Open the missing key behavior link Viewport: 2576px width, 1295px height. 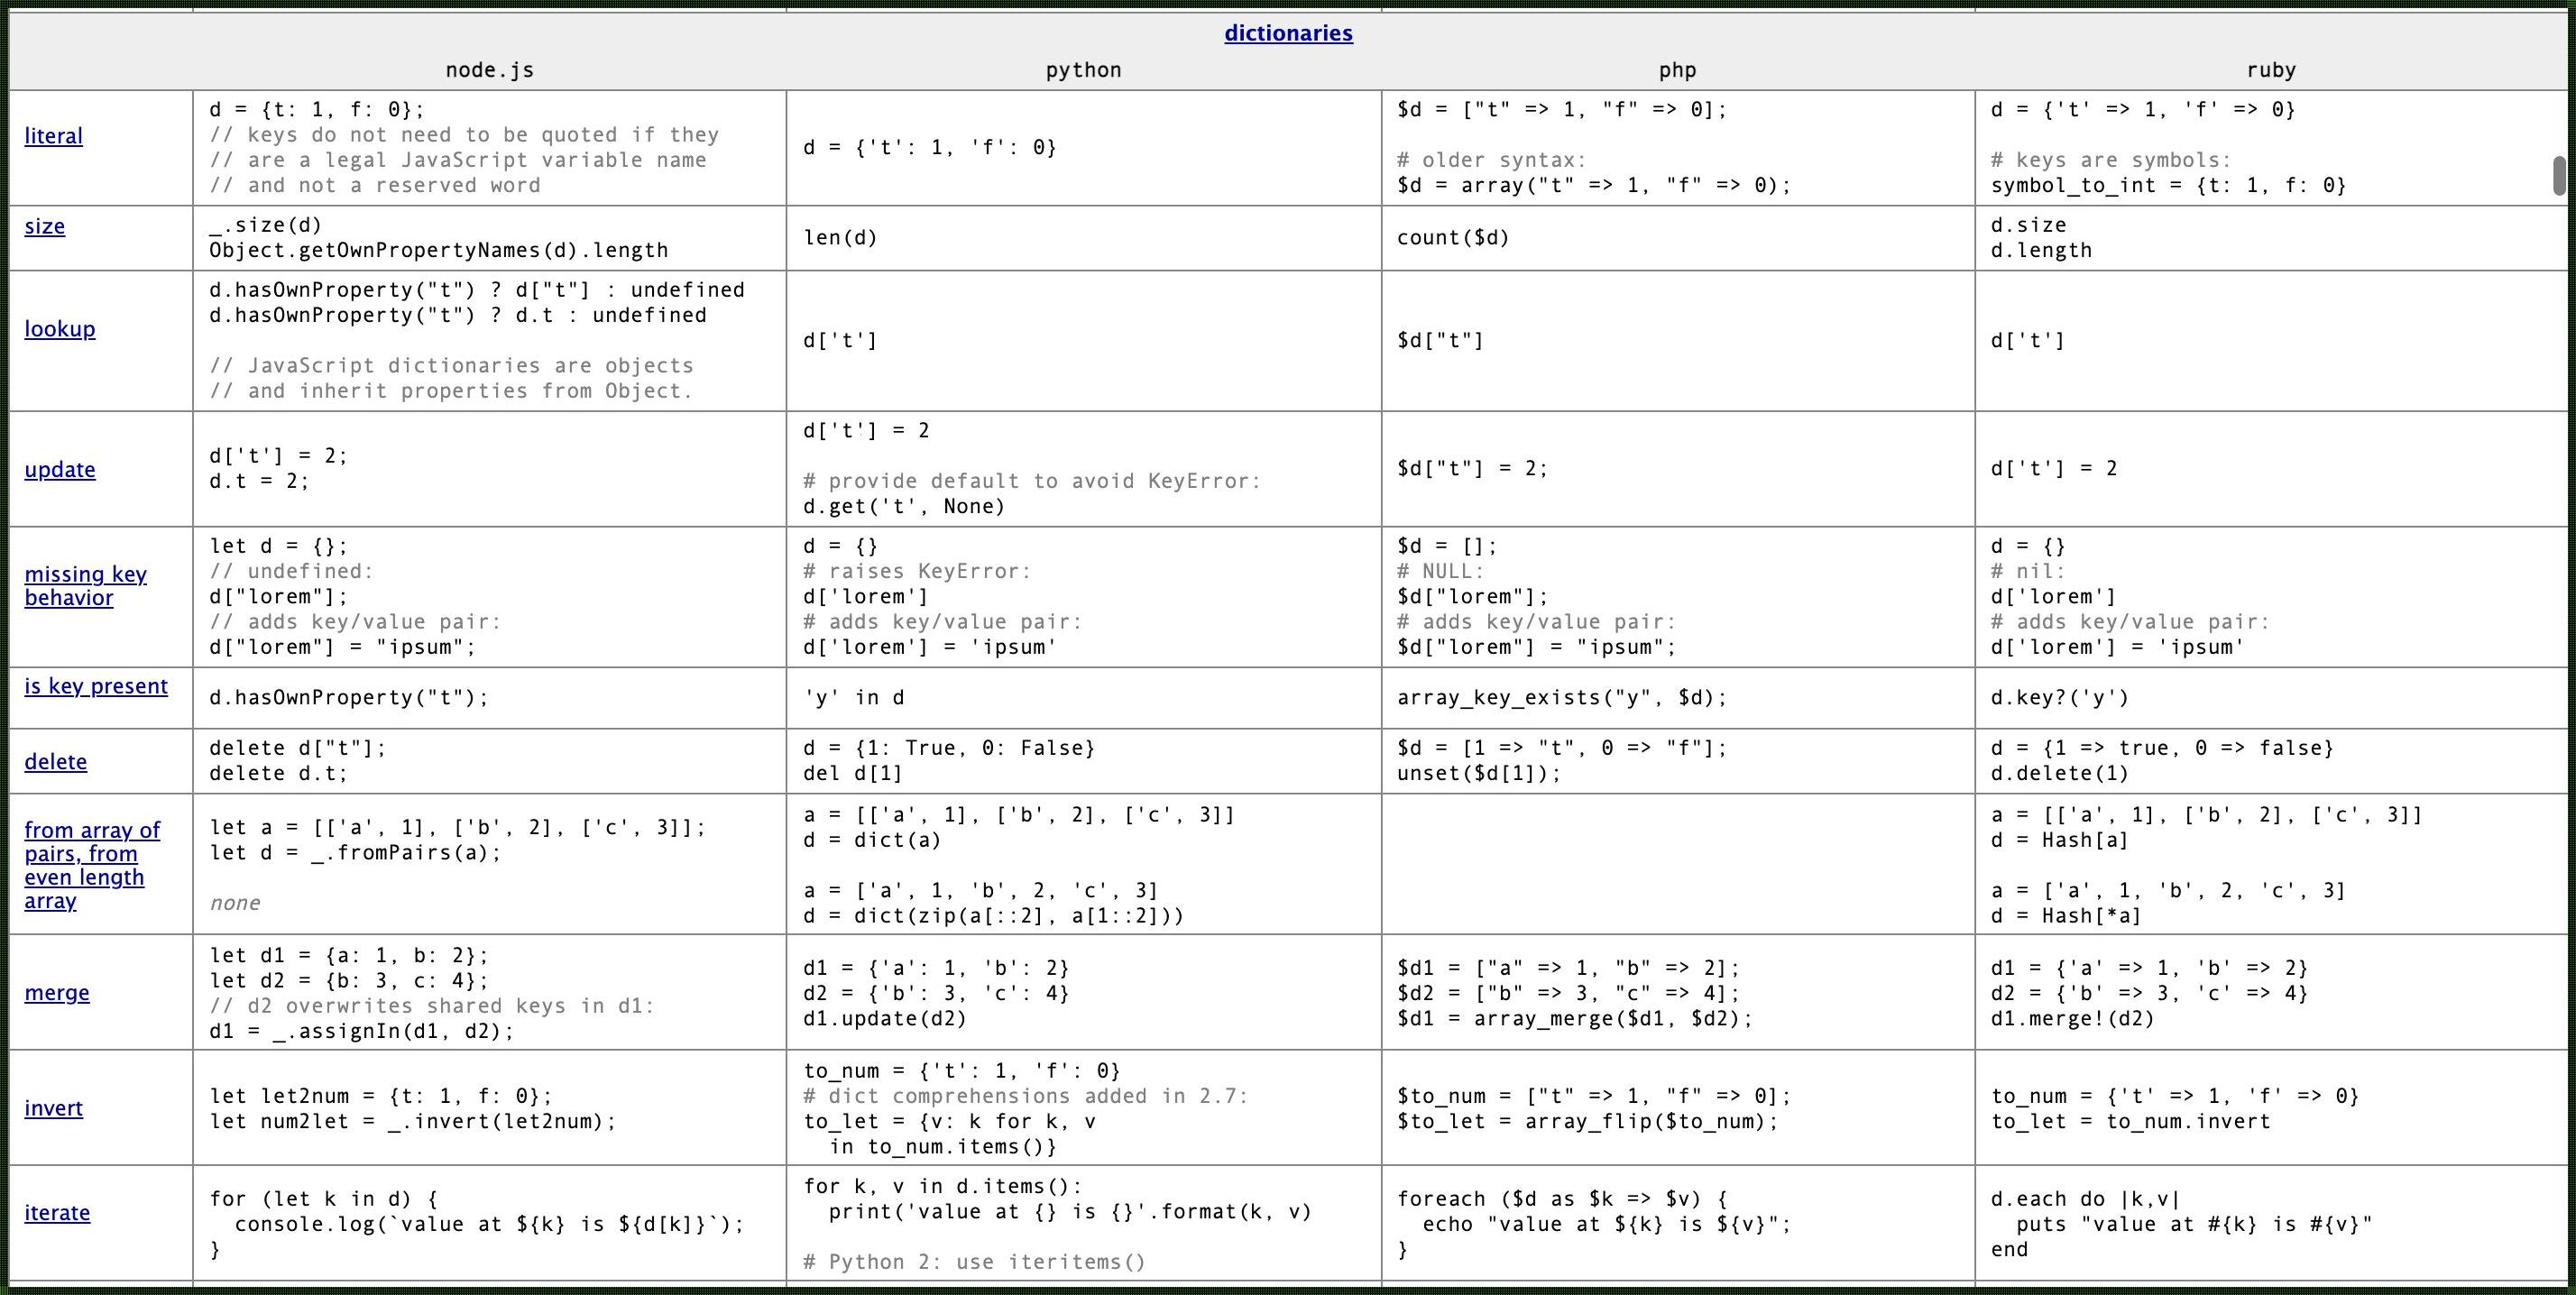tap(86, 586)
